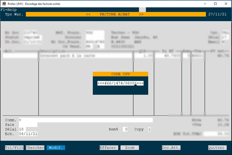Select the Modif. button

pos(56,148)
